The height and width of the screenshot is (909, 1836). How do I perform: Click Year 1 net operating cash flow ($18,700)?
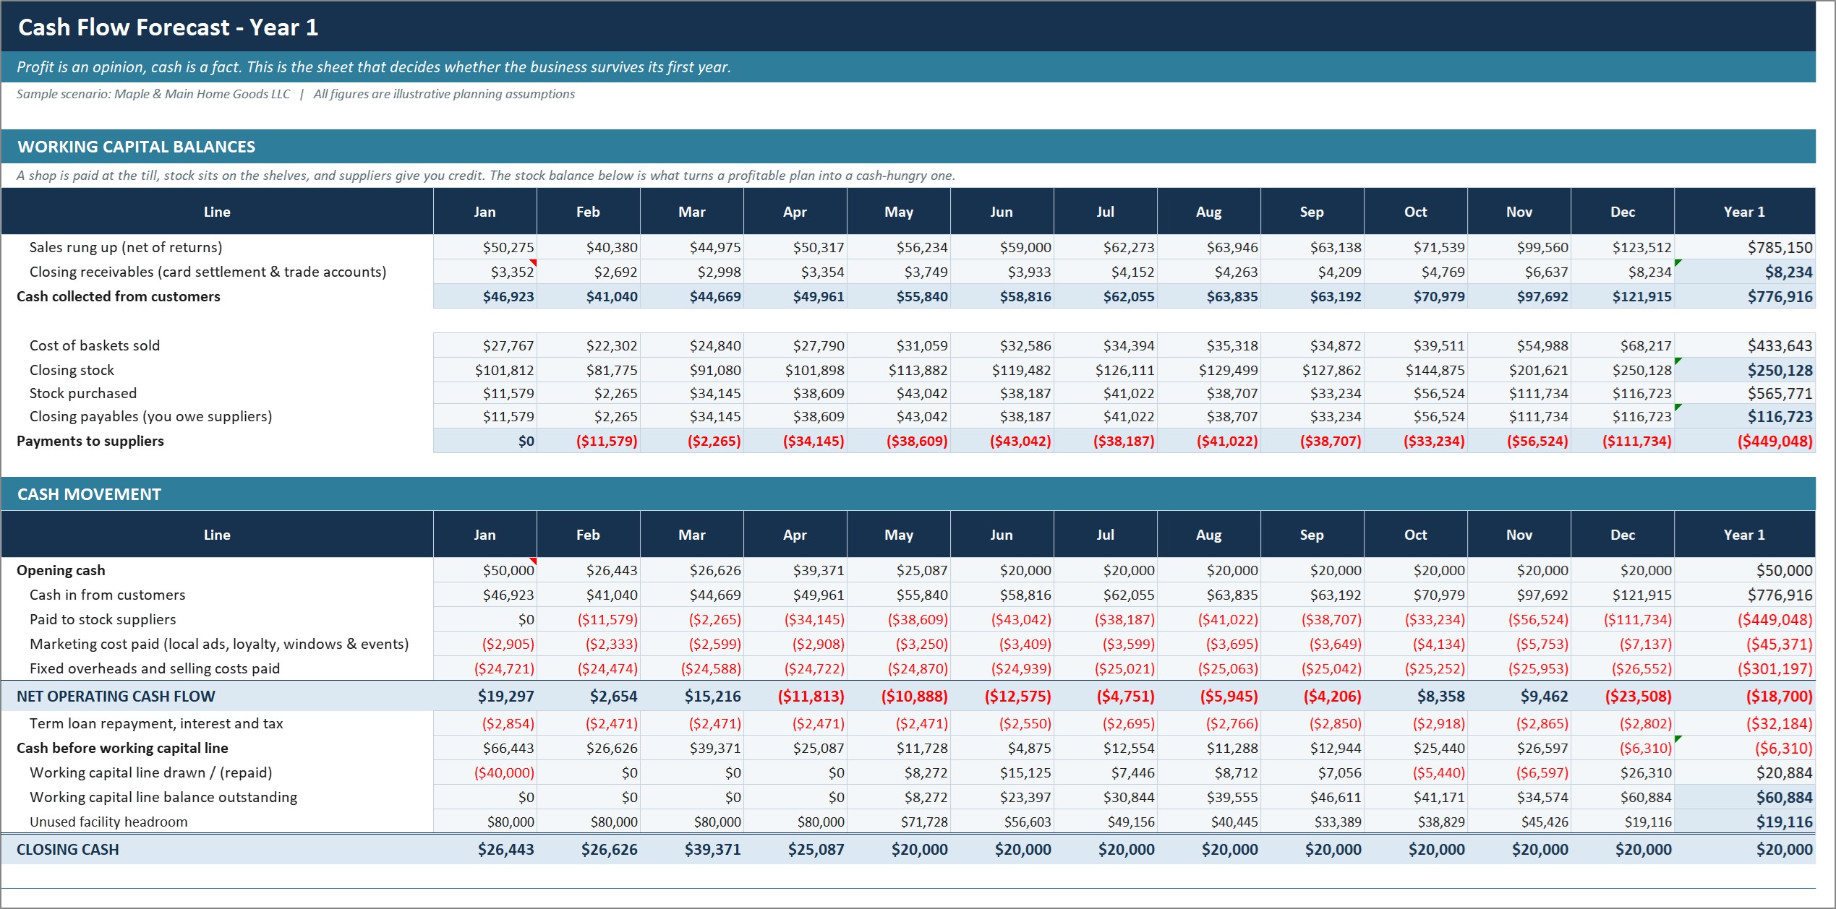[x=1745, y=696]
